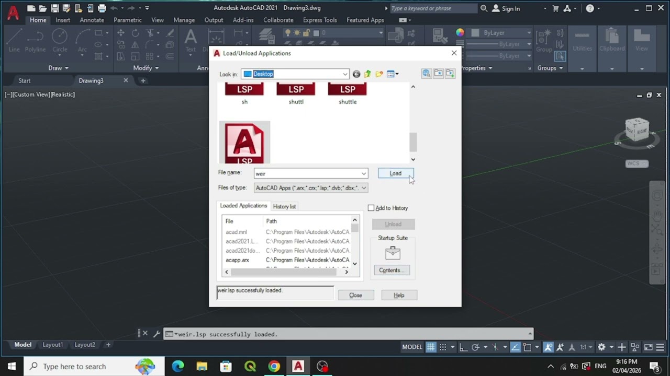Expand the Groups panel in ribbon
Image resolution: width=670 pixels, height=376 pixels.
(550, 68)
